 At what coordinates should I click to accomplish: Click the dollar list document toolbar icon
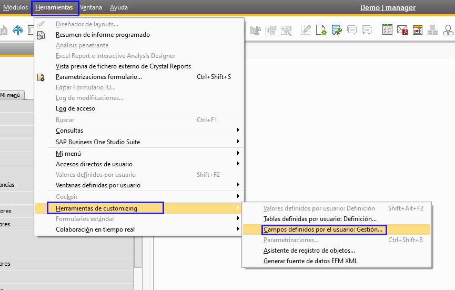pyautogui.click(x=270, y=30)
